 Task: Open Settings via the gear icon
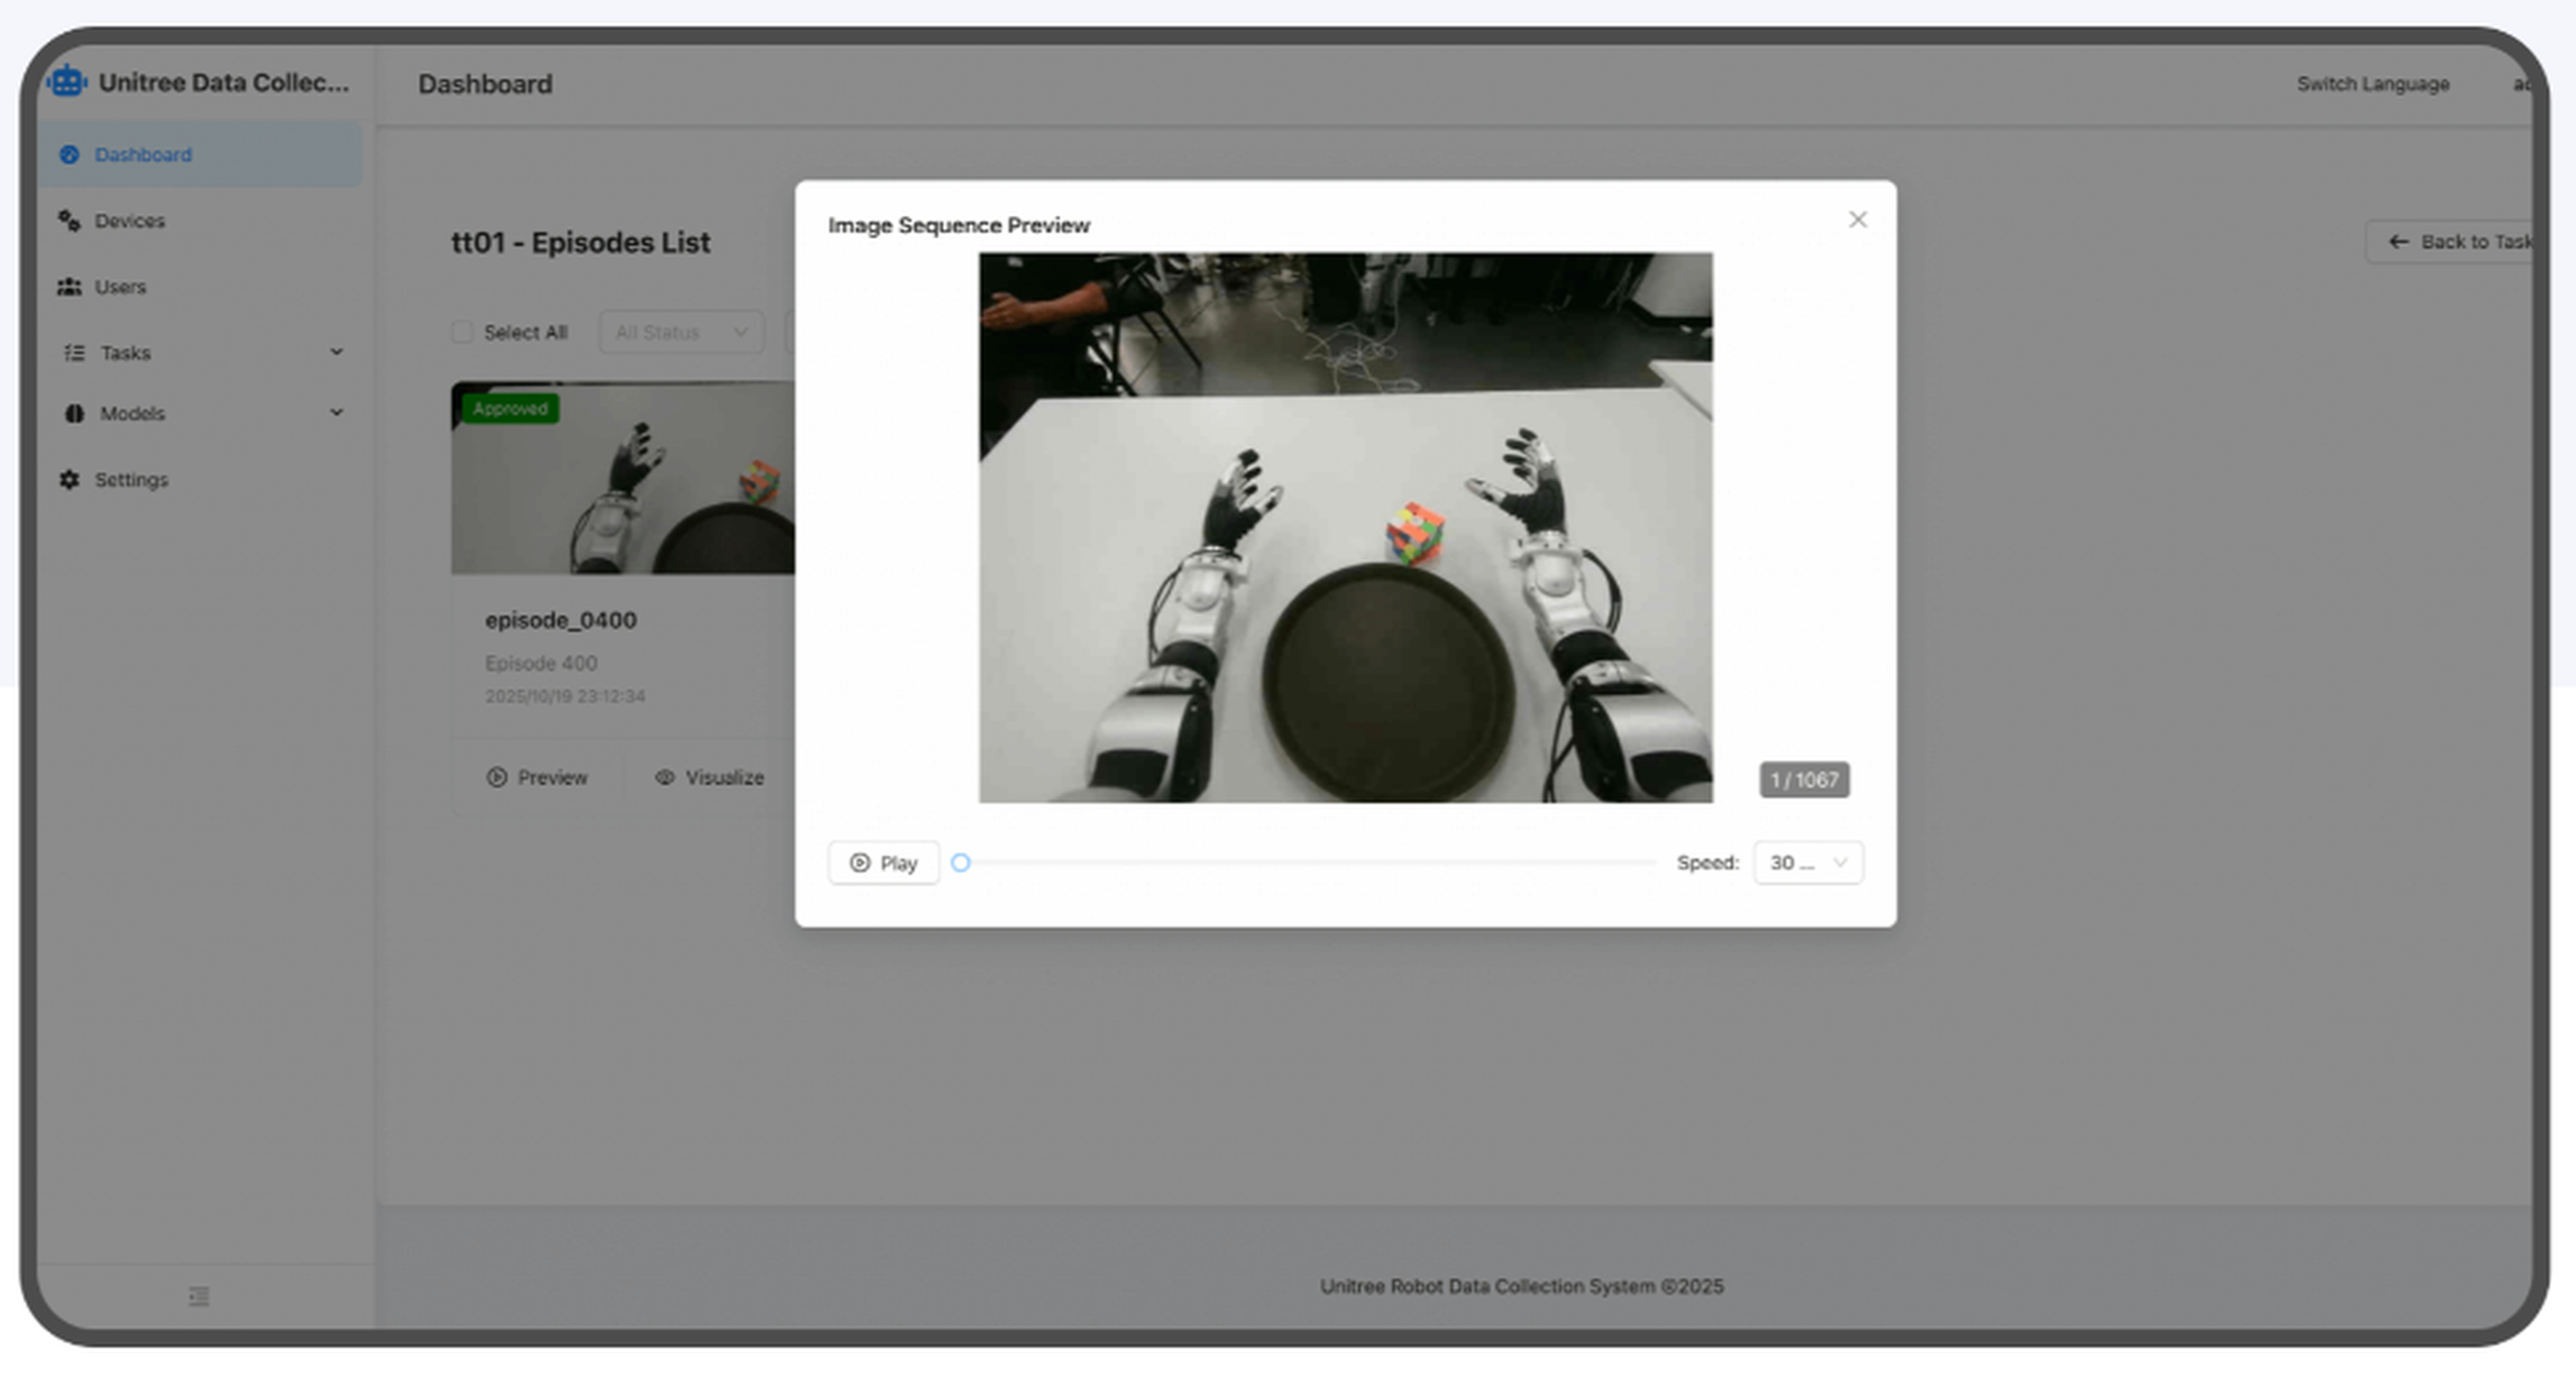(x=69, y=479)
